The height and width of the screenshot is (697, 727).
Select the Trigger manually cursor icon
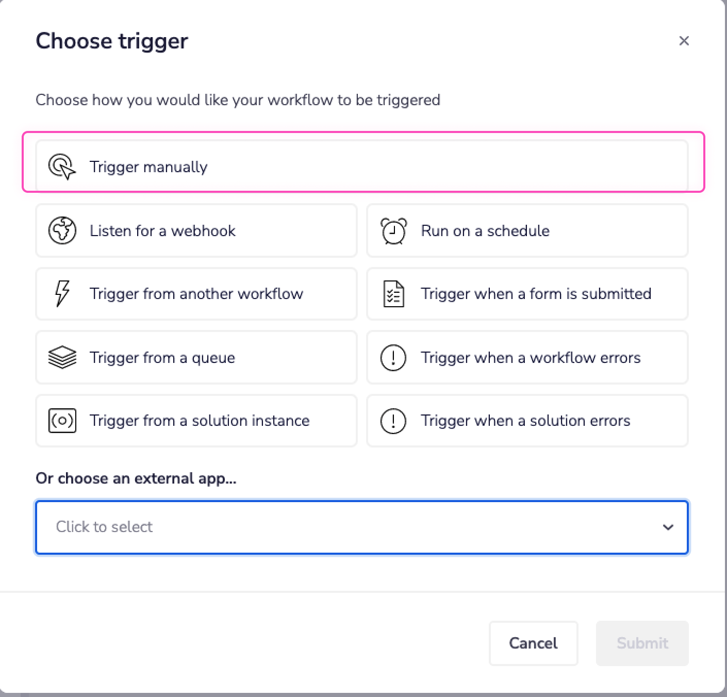(x=61, y=166)
